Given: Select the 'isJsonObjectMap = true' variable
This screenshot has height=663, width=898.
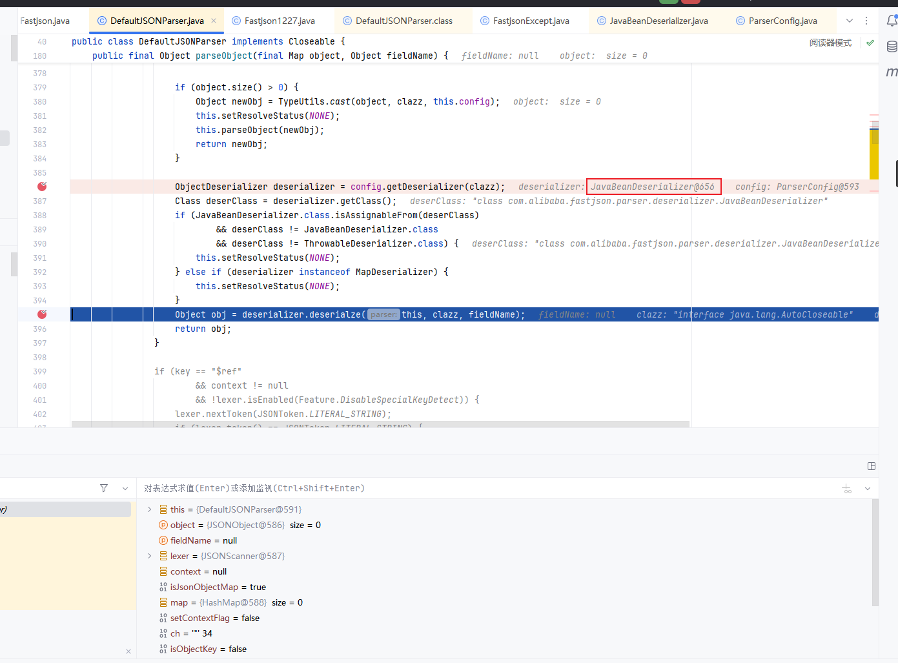Looking at the screenshot, I should point(504,587).
